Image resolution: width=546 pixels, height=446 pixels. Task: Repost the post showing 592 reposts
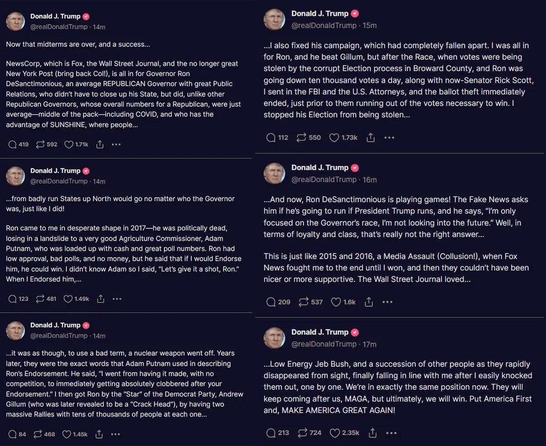(40, 144)
